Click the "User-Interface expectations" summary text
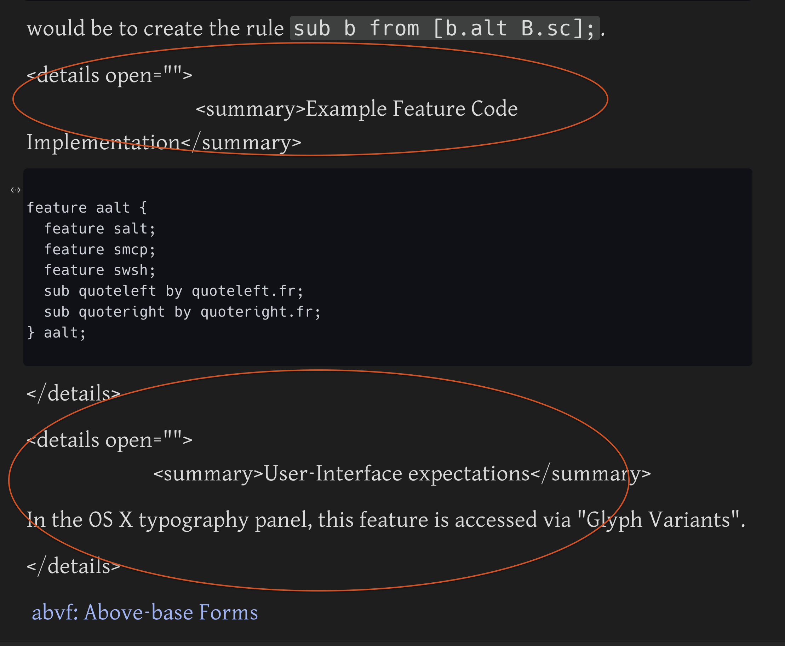This screenshot has width=785, height=646. pos(396,474)
